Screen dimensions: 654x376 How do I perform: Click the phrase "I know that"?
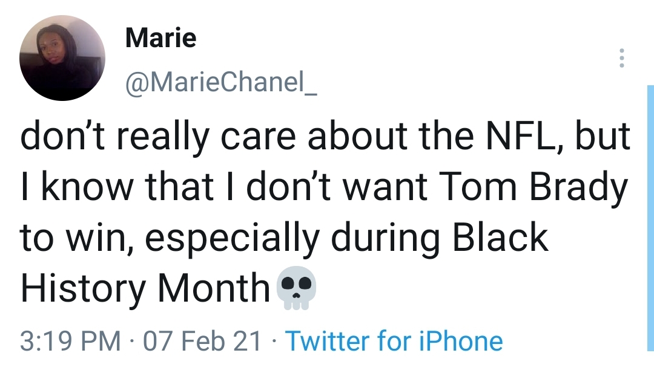[x=98, y=190]
